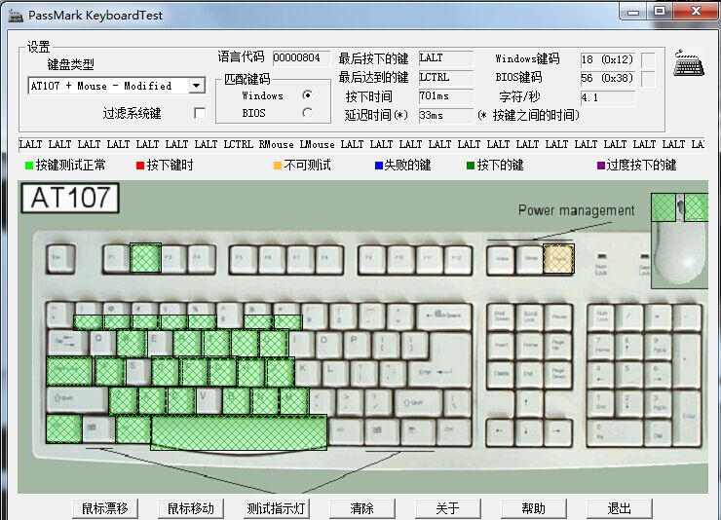Click the blue 失败的键 legend swatch
Viewport: 721px width, 520px height.
tap(379, 166)
